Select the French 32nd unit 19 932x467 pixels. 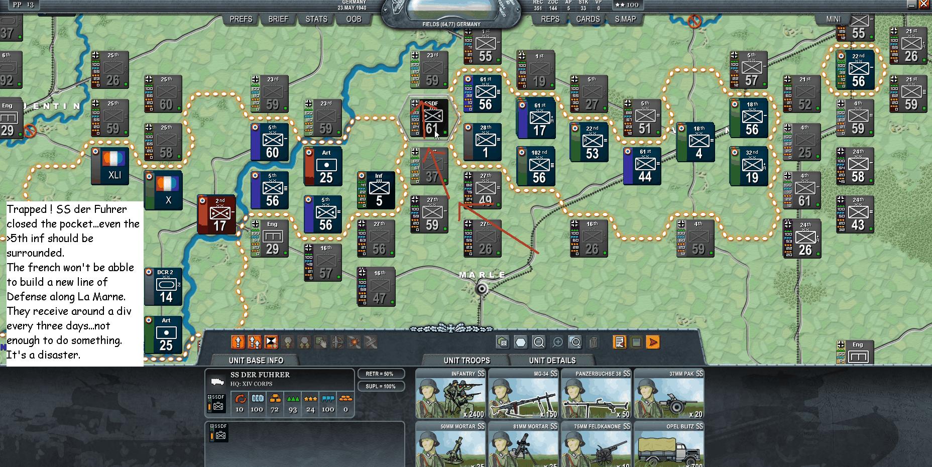click(x=749, y=166)
